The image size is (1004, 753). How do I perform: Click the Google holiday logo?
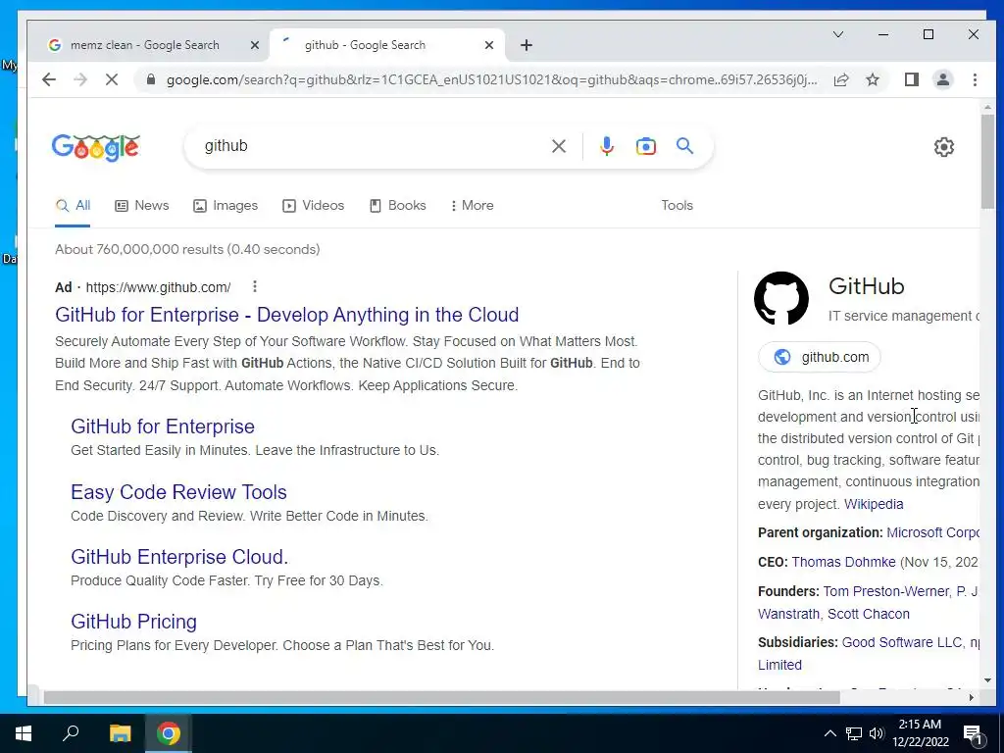tap(96, 147)
